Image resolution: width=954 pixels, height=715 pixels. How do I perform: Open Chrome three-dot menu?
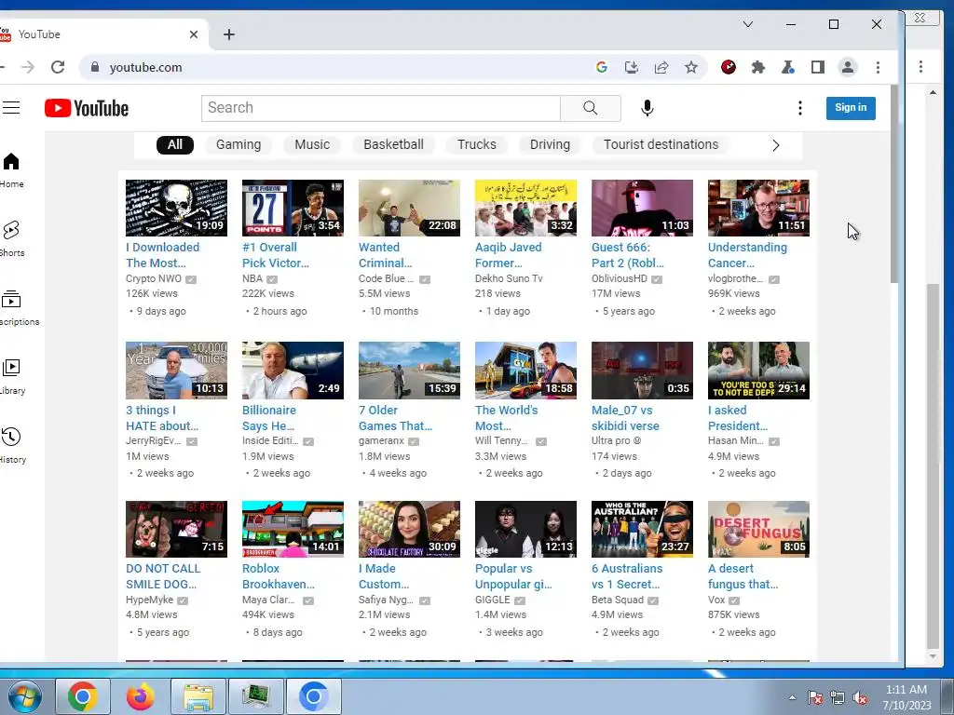[878, 67]
